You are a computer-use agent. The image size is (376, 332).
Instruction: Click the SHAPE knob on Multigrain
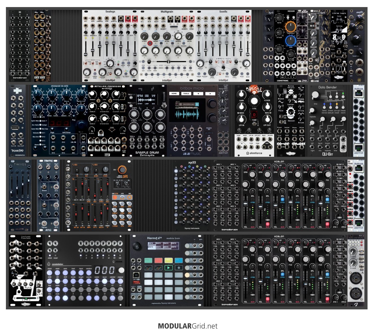[x=178, y=36]
